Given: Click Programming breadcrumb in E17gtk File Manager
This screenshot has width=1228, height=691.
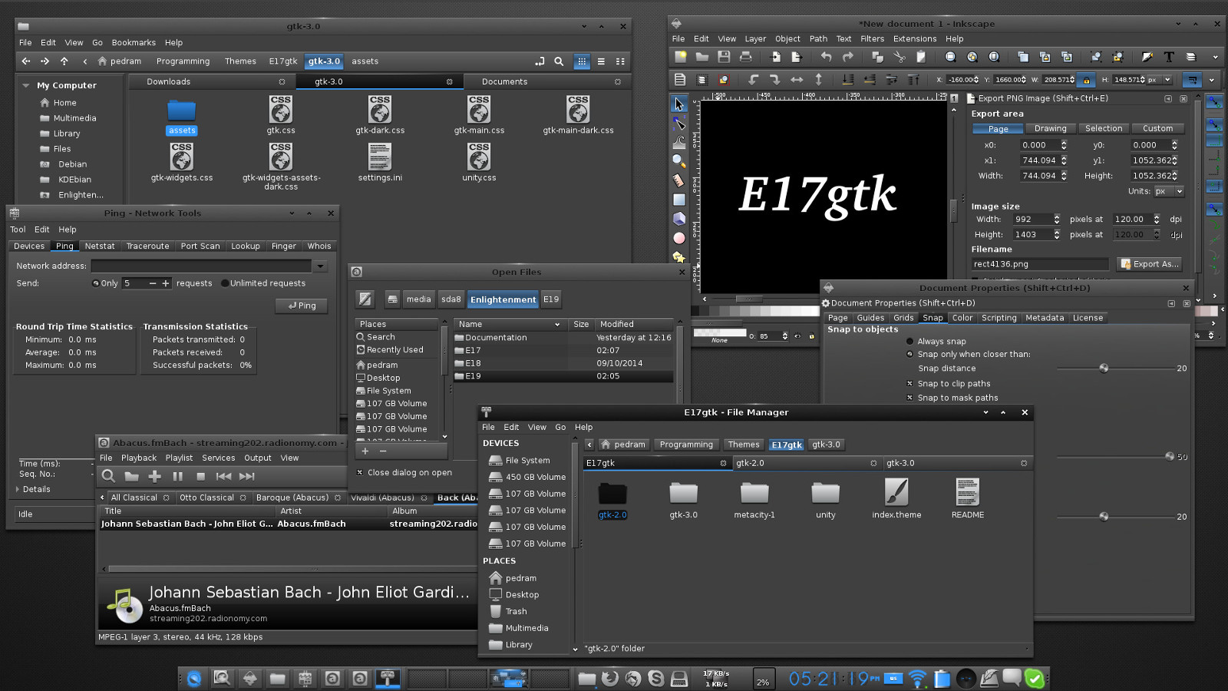Looking at the screenshot, I should click(x=686, y=445).
